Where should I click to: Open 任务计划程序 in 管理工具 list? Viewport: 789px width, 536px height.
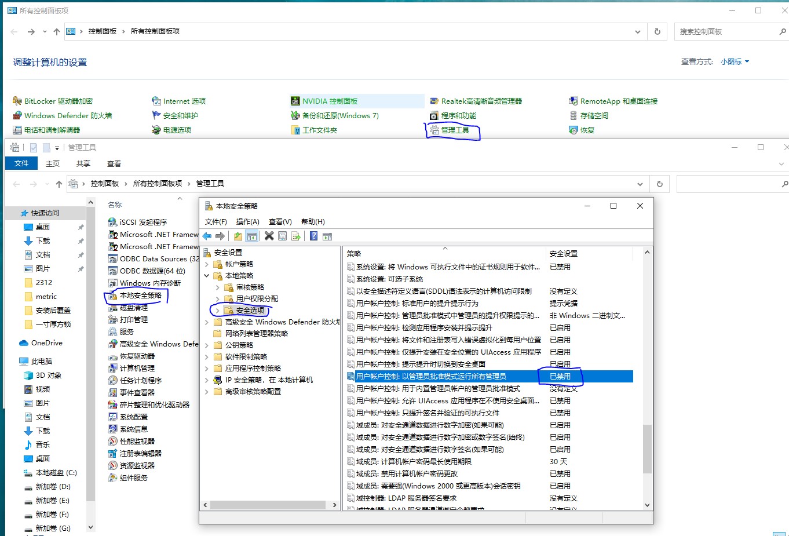pyautogui.click(x=135, y=380)
